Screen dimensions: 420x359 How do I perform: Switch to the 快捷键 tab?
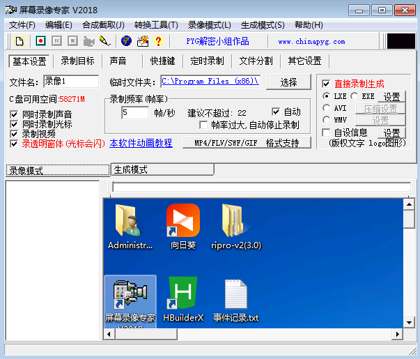(162, 61)
